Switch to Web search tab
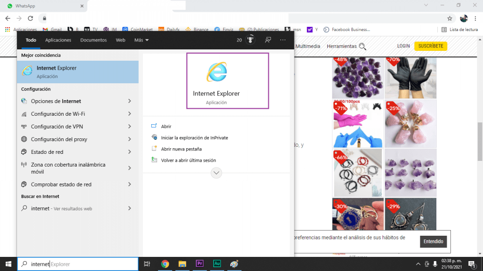483x271 pixels. [x=120, y=40]
